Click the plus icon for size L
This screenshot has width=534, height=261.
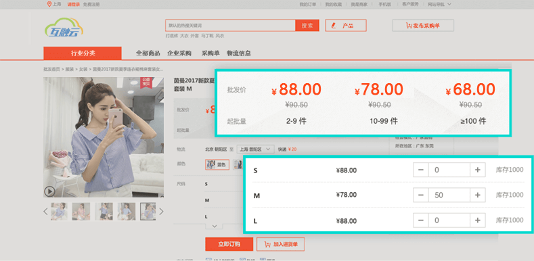477,220
